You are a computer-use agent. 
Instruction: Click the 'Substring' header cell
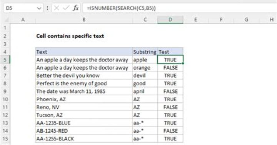[x=145, y=52]
